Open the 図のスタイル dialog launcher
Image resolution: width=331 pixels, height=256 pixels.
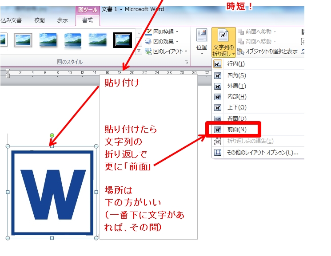pos(187,63)
